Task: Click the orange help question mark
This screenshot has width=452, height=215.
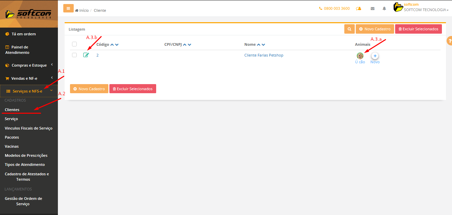Action: (x=449, y=41)
